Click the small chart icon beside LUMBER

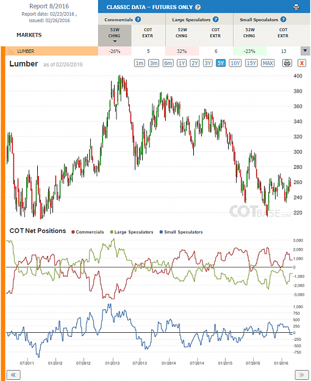12,51
